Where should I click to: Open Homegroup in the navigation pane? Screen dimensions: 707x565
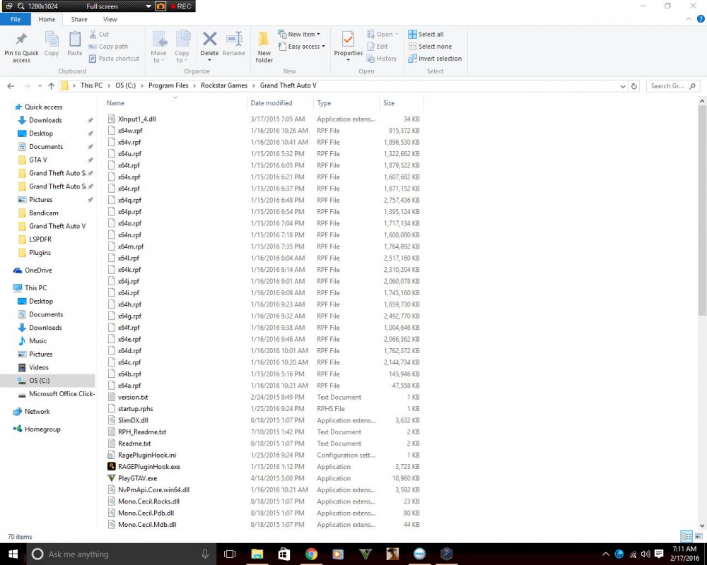[x=42, y=429]
